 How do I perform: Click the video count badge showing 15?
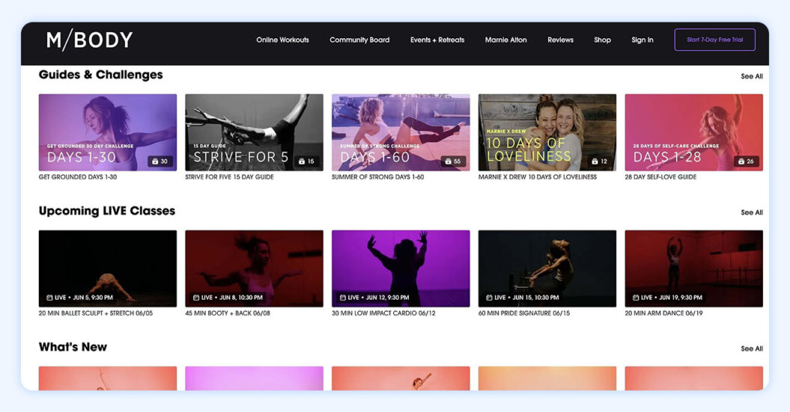coord(306,161)
